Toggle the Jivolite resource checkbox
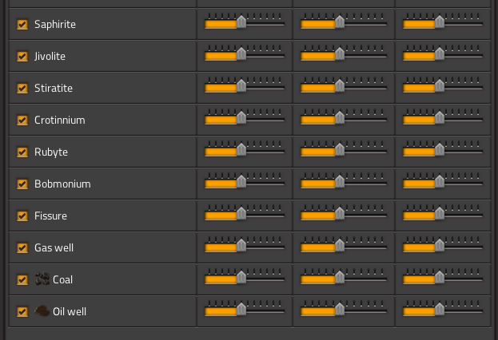Image resolution: width=498 pixels, height=340 pixels. tap(22, 56)
